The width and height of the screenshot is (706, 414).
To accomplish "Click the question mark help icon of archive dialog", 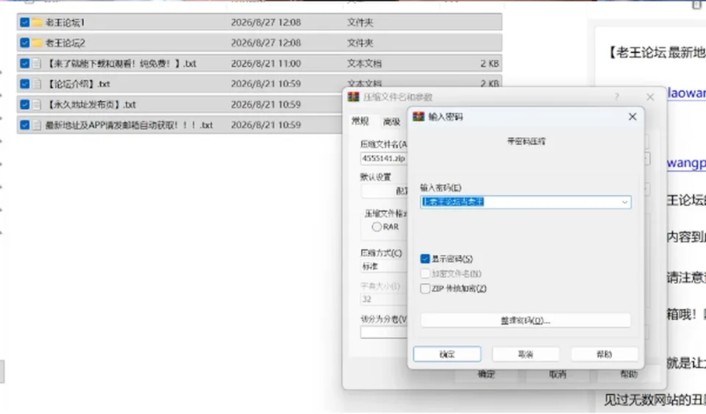I will click(617, 97).
